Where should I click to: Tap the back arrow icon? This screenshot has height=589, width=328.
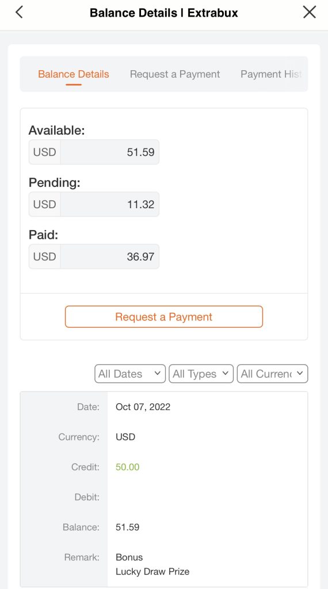(x=19, y=13)
